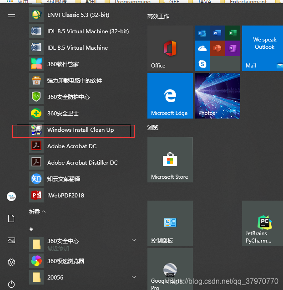Open 知云文献翻译 icon

tap(36, 179)
